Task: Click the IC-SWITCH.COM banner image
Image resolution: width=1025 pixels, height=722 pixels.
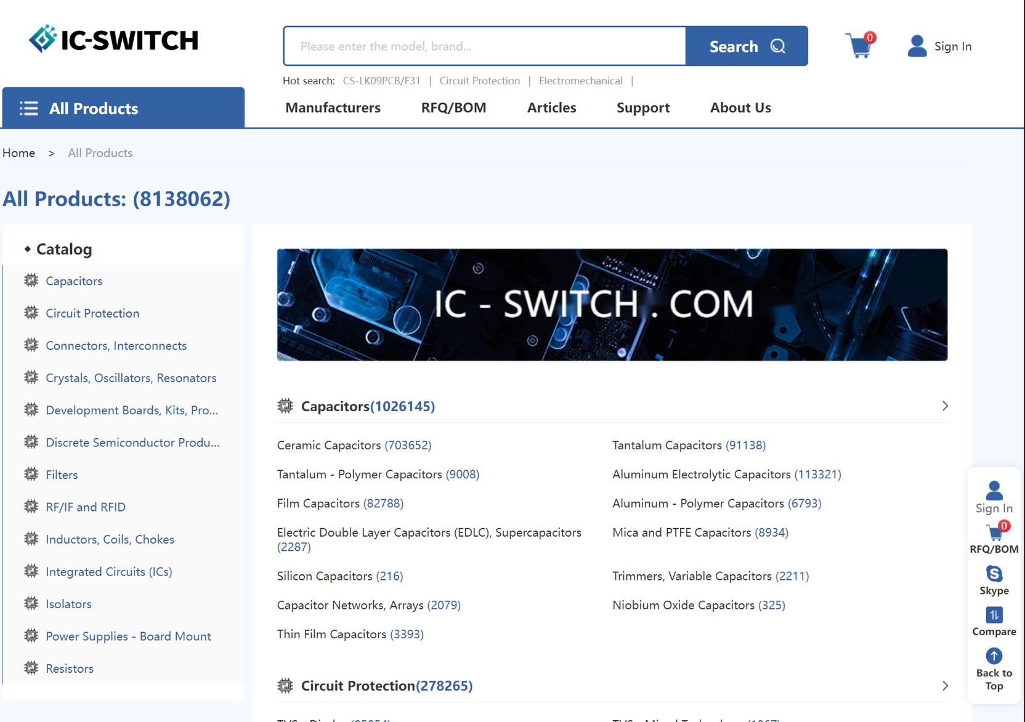Action: pyautogui.click(x=612, y=305)
